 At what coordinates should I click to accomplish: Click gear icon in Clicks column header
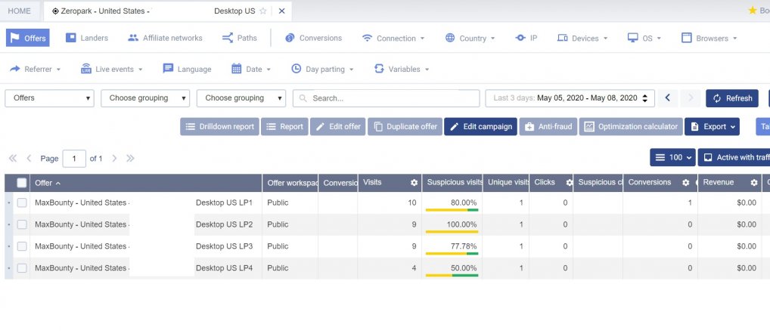point(569,182)
